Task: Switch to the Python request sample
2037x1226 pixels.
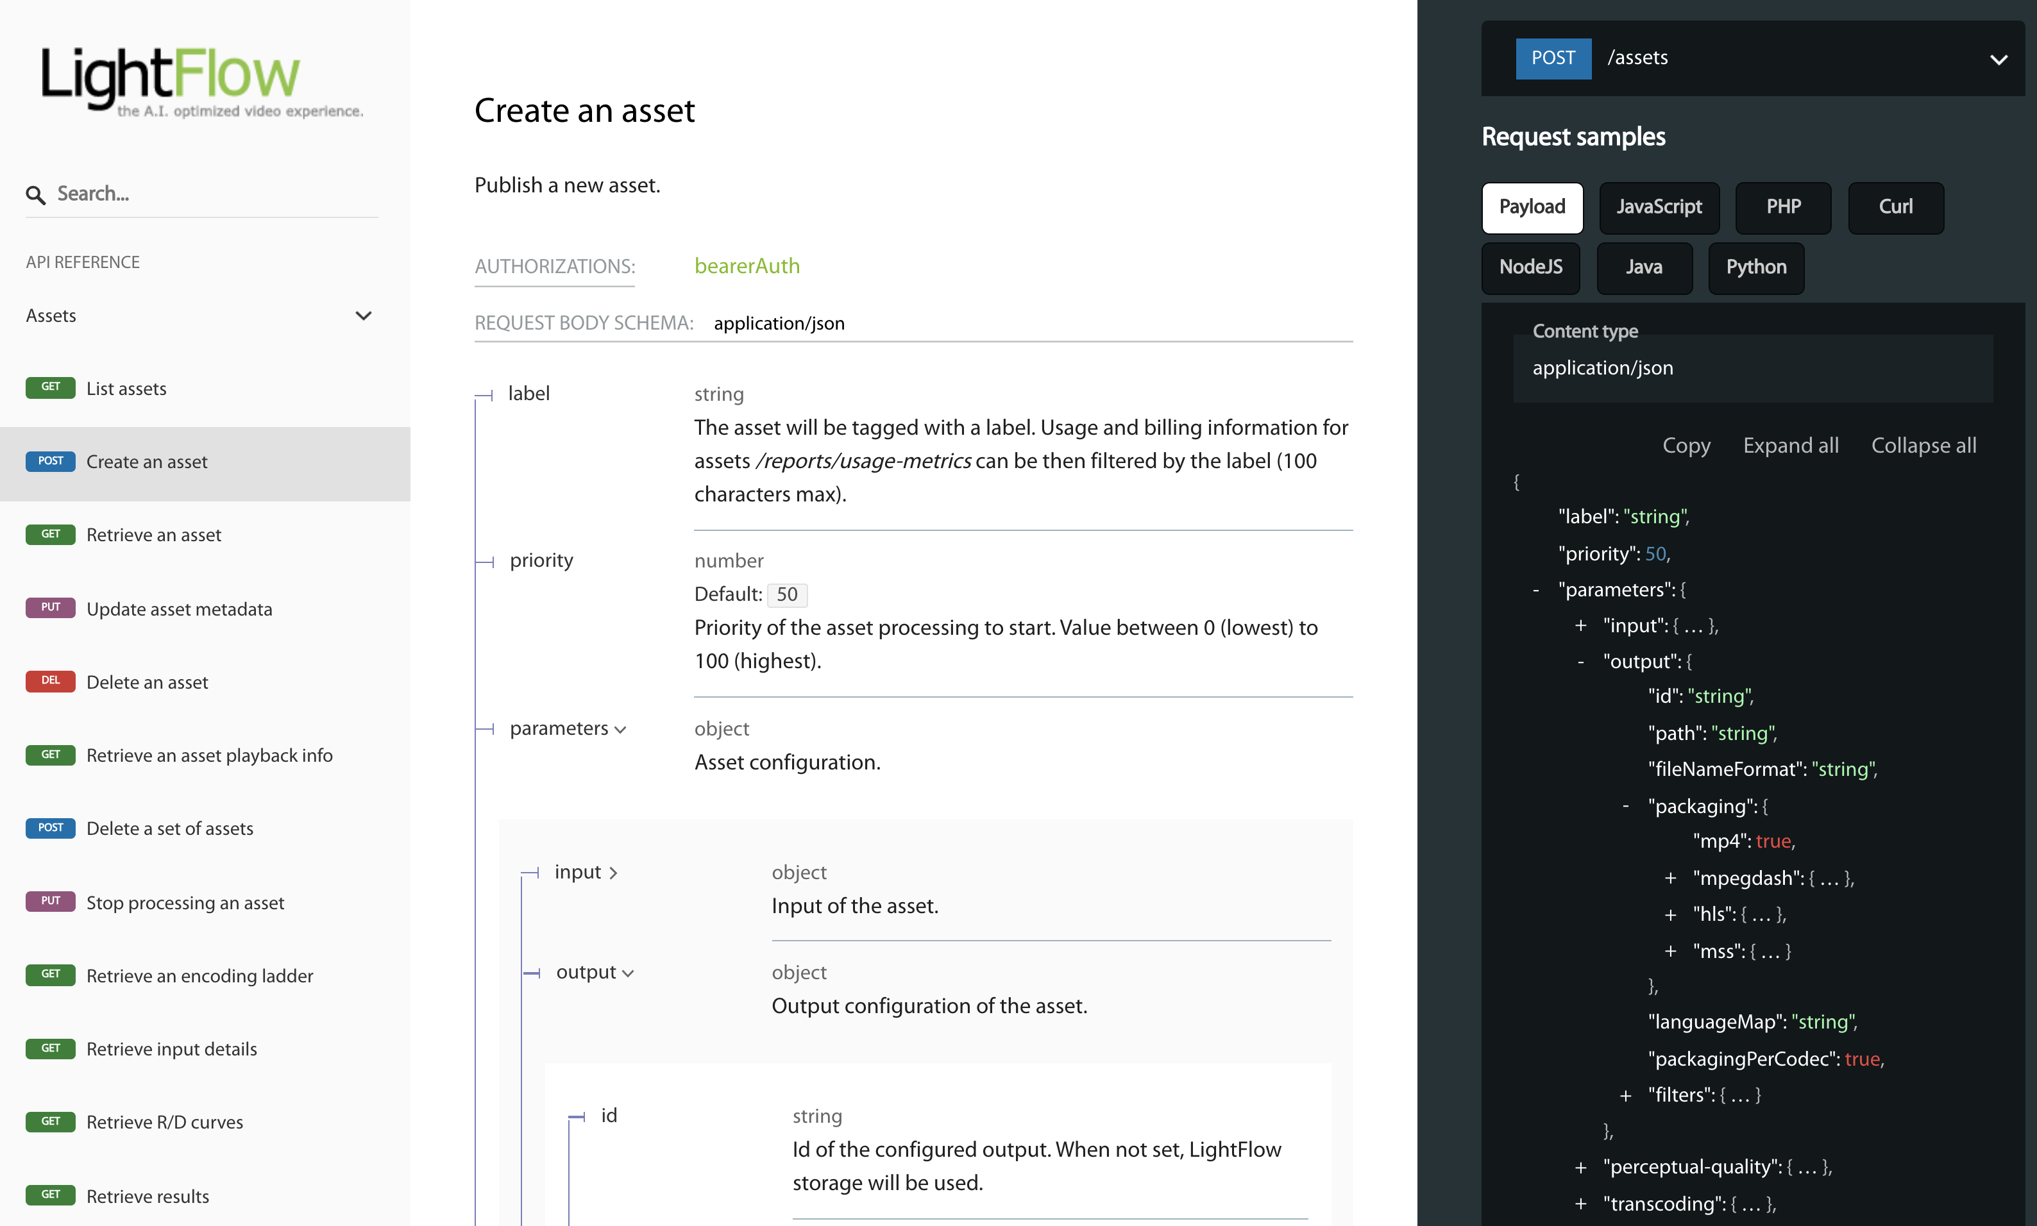Action: point(1756,267)
